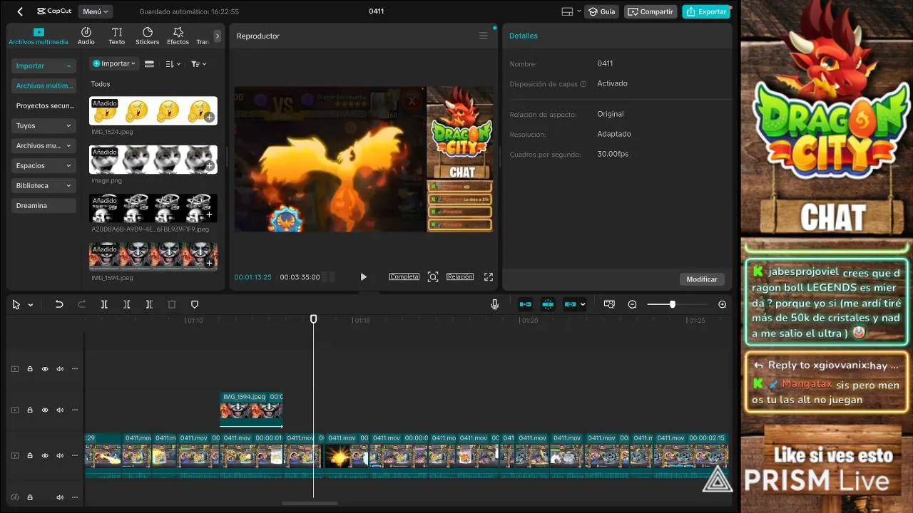Select Proyectos secundarios in sidebar
Screen dimensions: 913x513
point(44,105)
